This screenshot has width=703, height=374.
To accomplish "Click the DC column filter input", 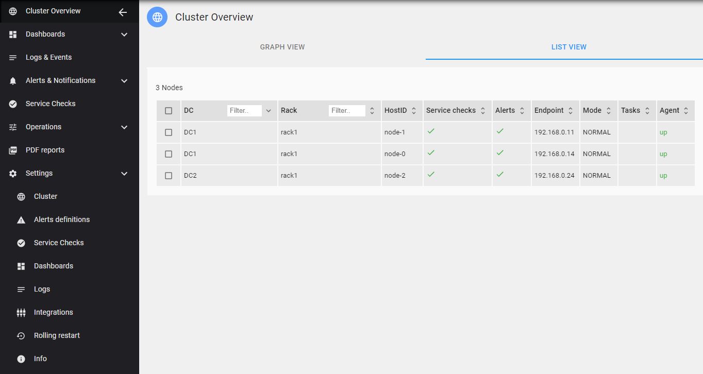I will pyautogui.click(x=244, y=111).
